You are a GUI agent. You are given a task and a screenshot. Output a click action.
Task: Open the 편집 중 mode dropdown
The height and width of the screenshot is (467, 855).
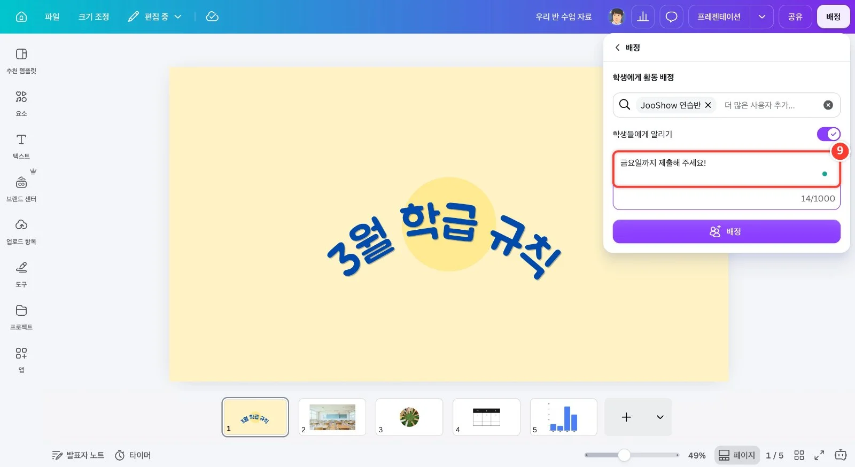(x=155, y=17)
